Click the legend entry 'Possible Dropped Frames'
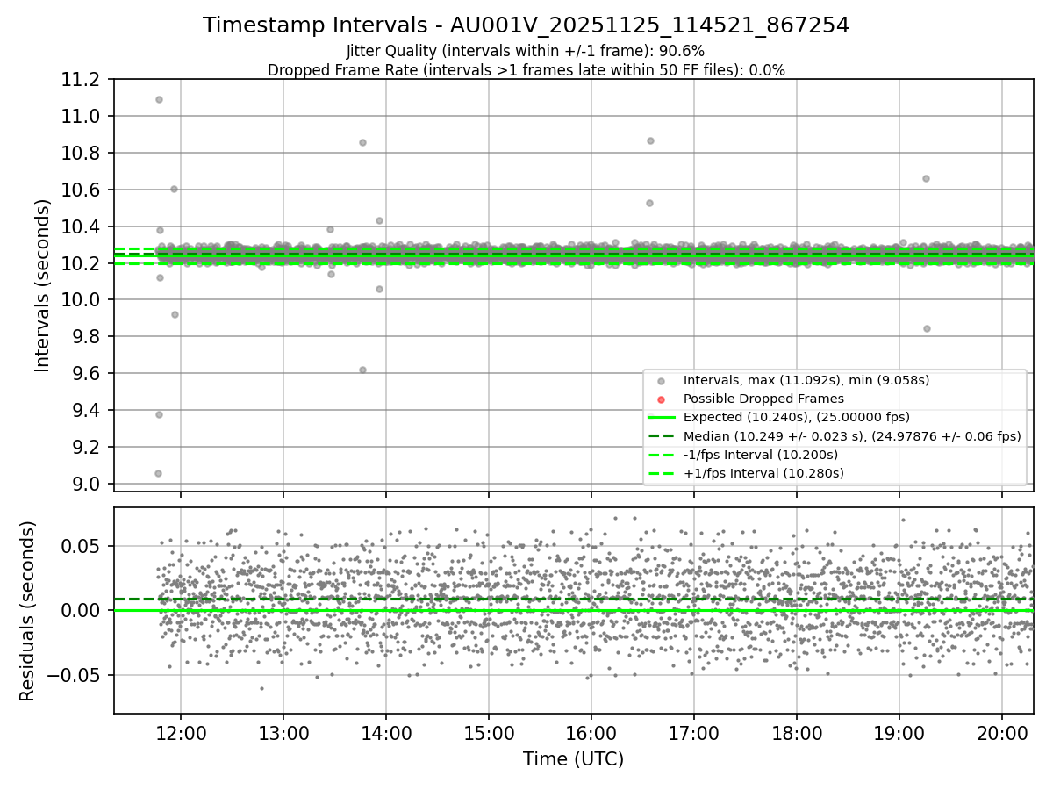Image resolution: width=1053 pixels, height=790 pixels. [x=763, y=399]
